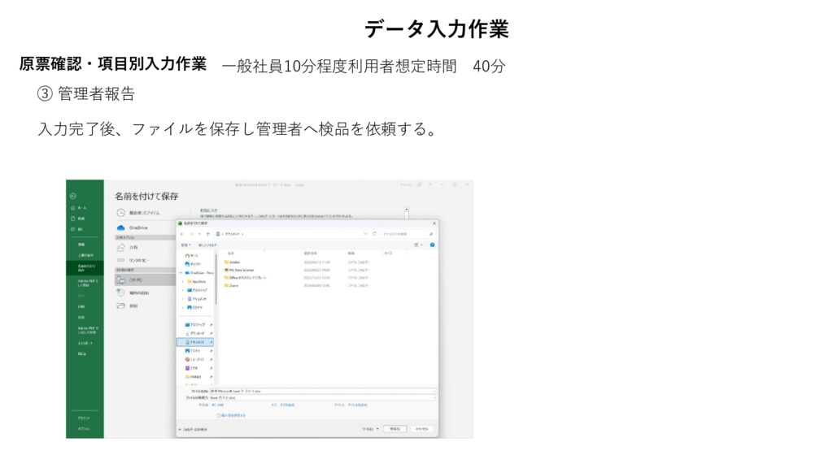Tick the 縮小版を保存する checkbox
The height and width of the screenshot is (468, 833).
(218, 414)
